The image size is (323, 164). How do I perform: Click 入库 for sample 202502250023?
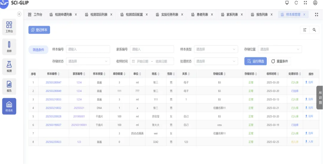pyautogui.click(x=309, y=142)
